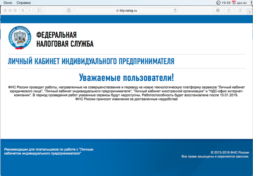Viewport: 253px width, 176px height.
Task: Click the ФЕДЕРАЛЬНАЯ НАЛОГОВАЯ СЛУЖБА title
Action: click(x=65, y=39)
